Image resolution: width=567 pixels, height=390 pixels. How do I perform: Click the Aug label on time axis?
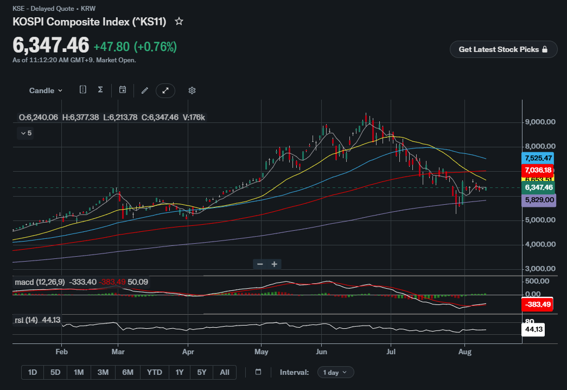[464, 352]
